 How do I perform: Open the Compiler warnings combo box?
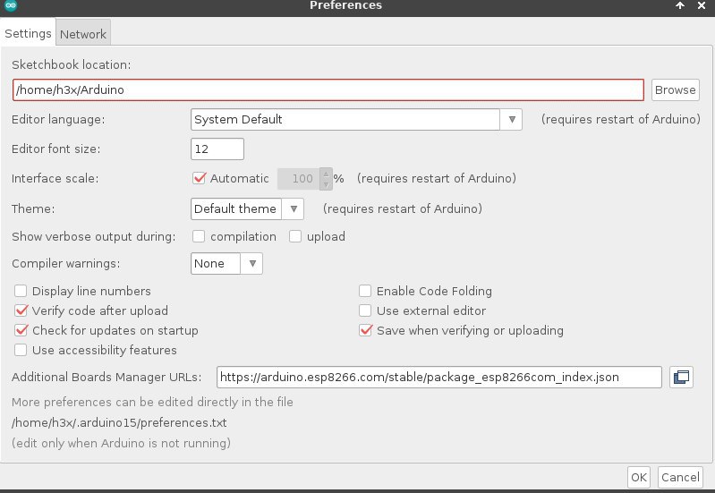click(x=226, y=264)
